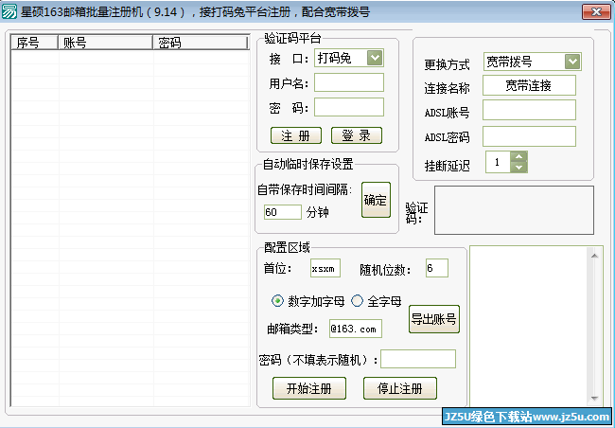Click the 确定 button
Image resolution: width=615 pixels, height=428 pixels.
[376, 200]
